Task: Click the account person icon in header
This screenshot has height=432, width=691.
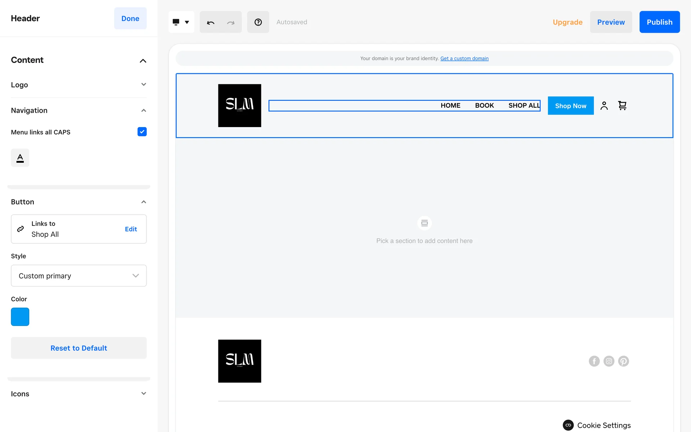Action: pyautogui.click(x=604, y=105)
